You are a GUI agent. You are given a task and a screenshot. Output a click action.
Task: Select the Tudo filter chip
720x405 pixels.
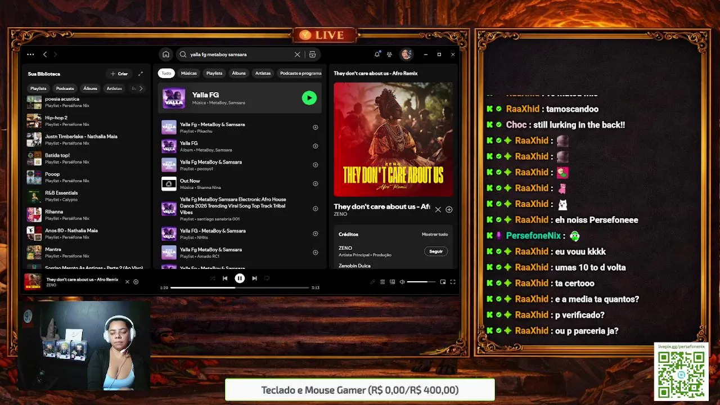click(166, 73)
